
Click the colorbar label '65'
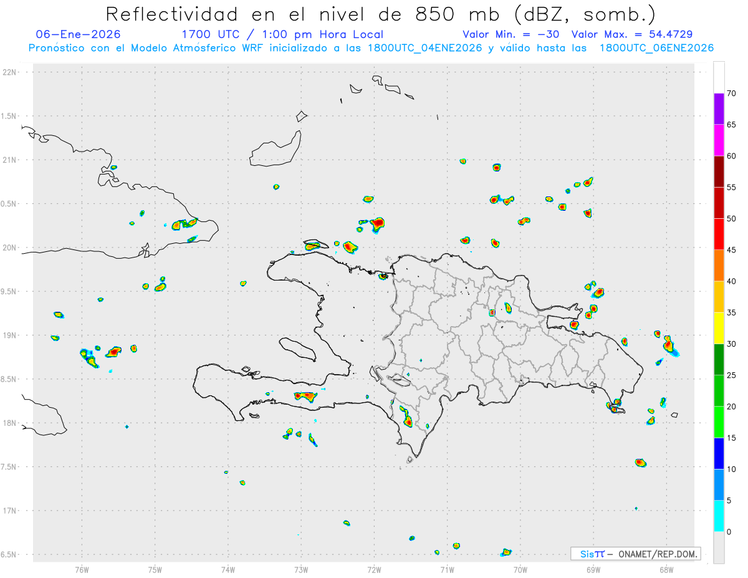(x=731, y=125)
